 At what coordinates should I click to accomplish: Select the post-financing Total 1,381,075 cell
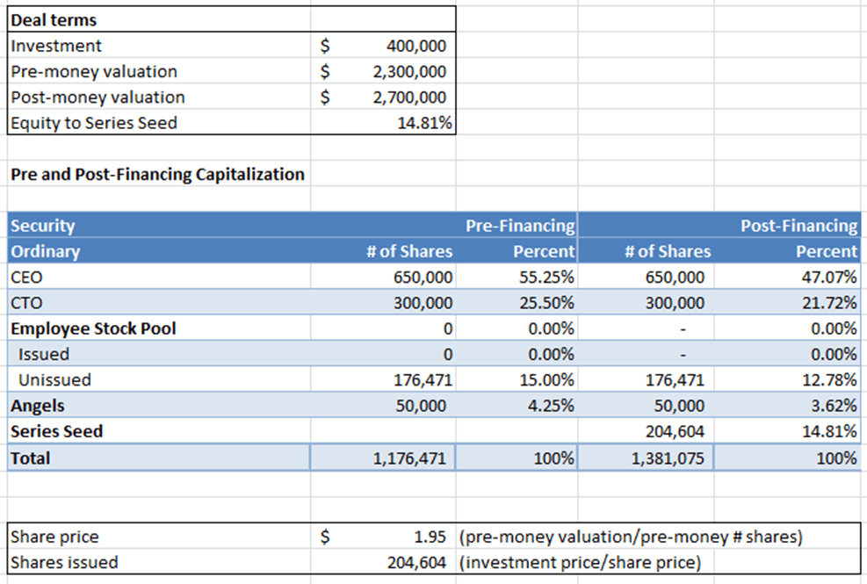646,458
